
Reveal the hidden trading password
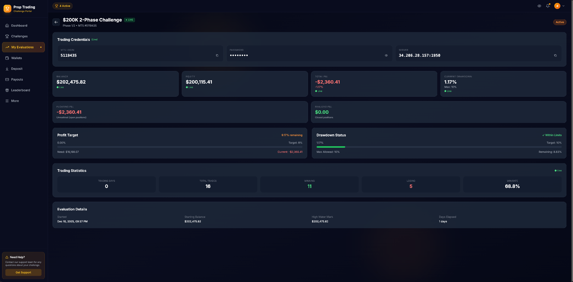pos(386,56)
